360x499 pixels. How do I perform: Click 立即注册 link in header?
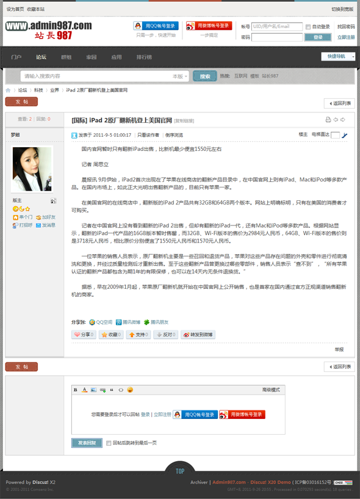coord(346,37)
